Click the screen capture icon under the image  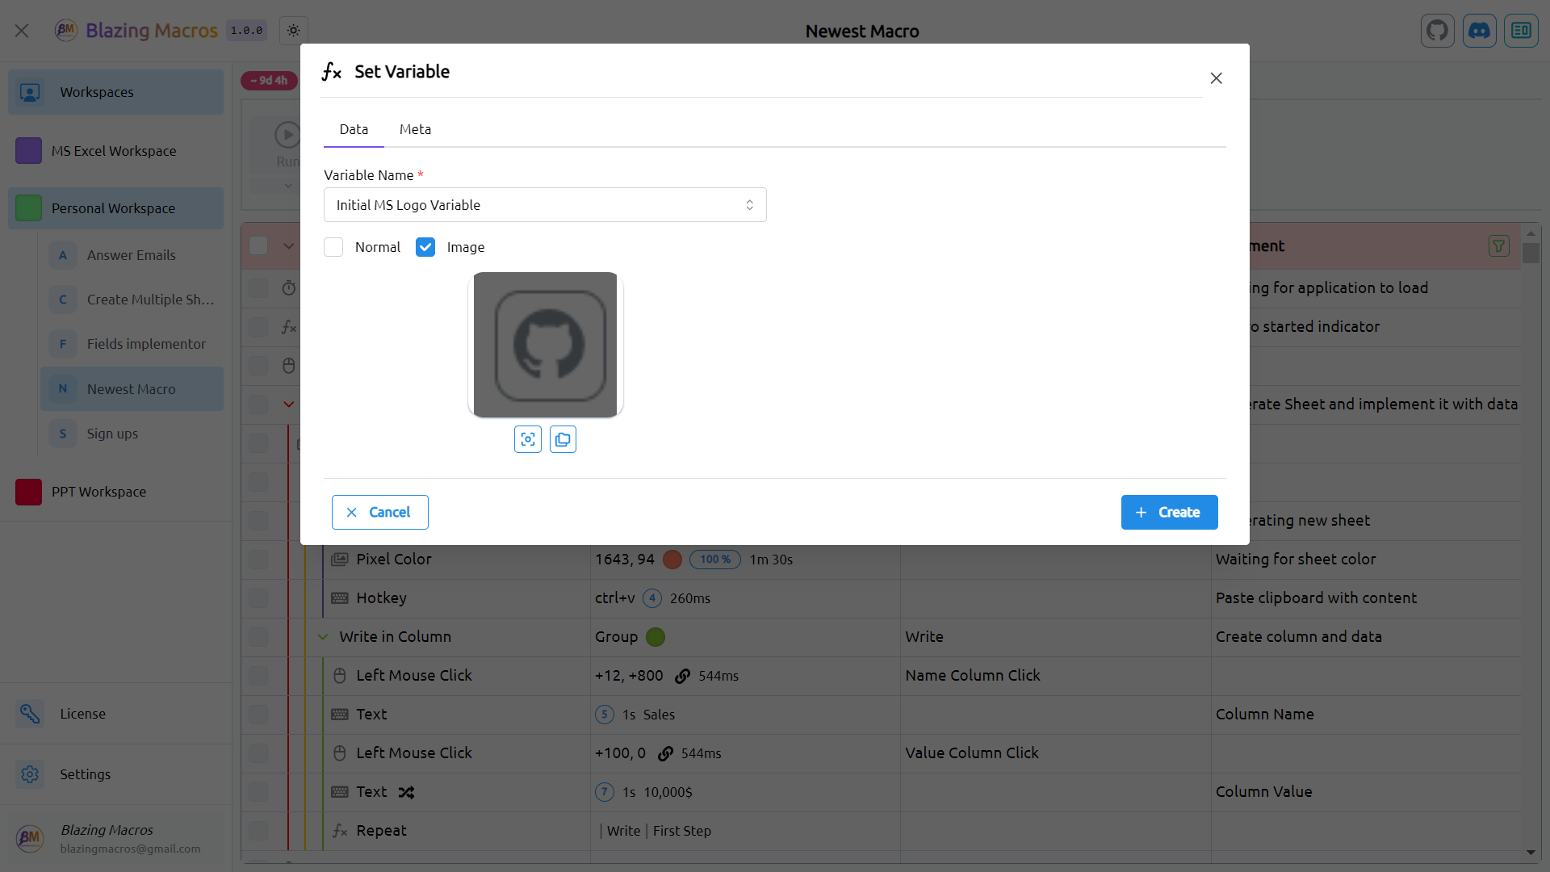coord(528,439)
